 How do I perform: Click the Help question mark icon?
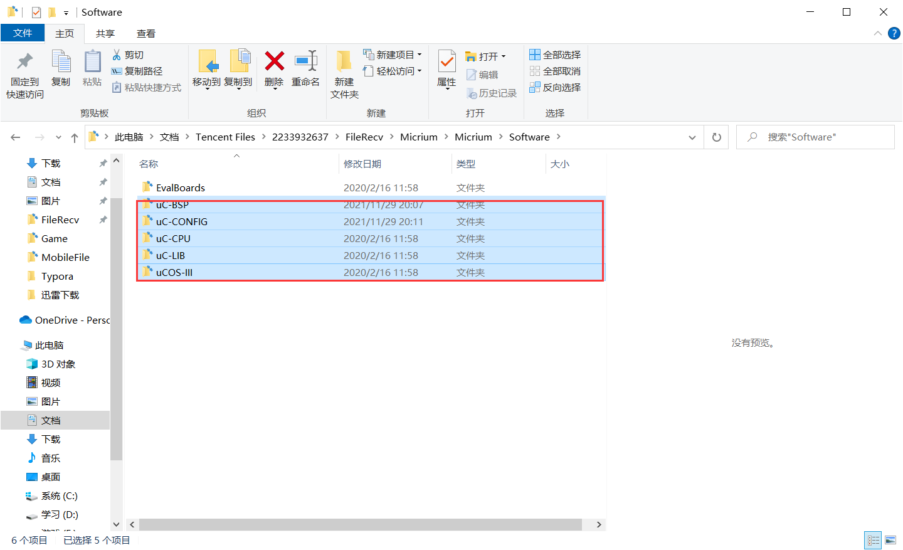(894, 33)
